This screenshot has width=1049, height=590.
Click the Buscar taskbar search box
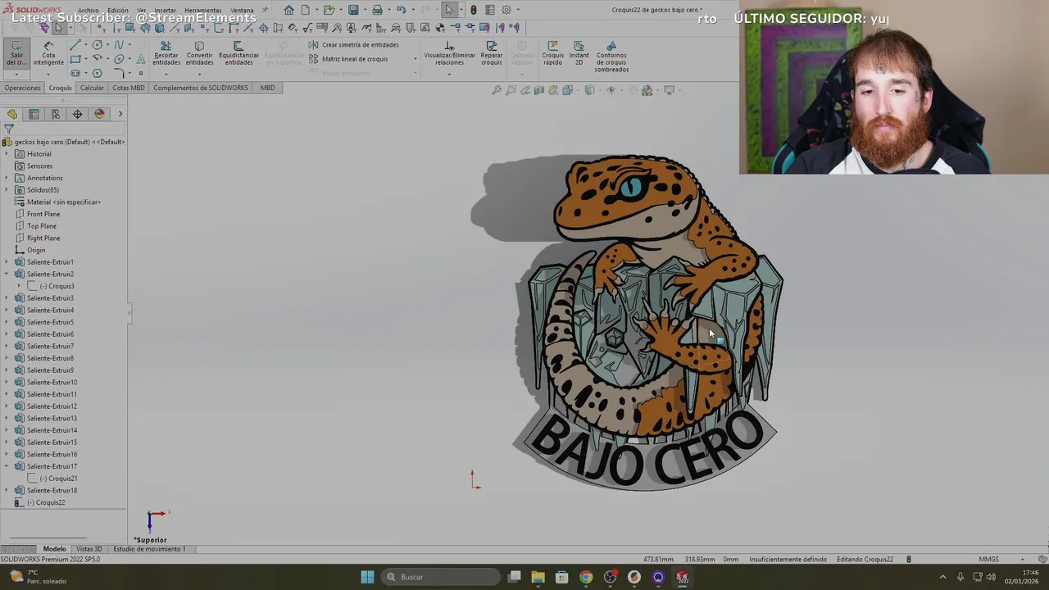442,577
